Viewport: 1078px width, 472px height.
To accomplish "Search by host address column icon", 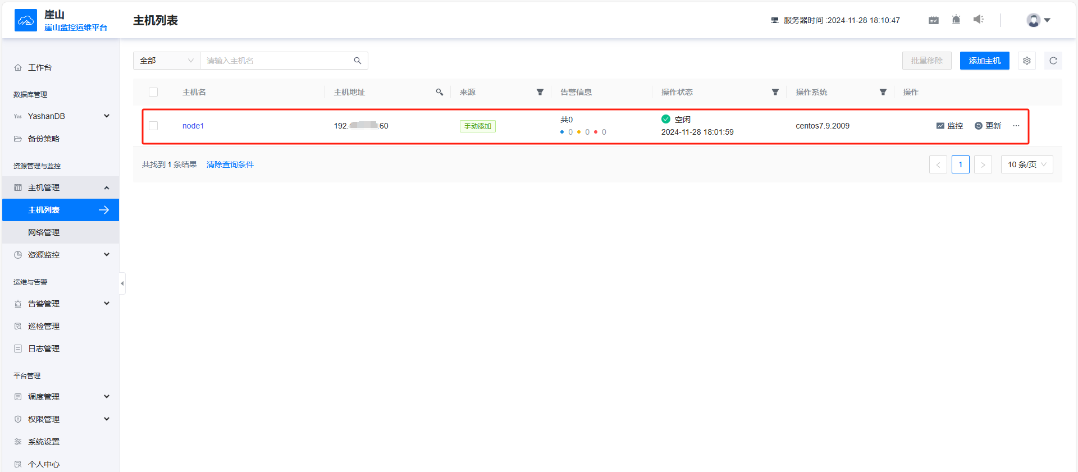I will [440, 92].
